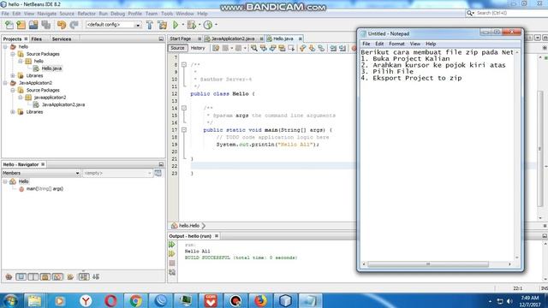This screenshot has height=308, width=548.
Task: Toggle Show Fields filter in Navigator
Action: pos(21,277)
